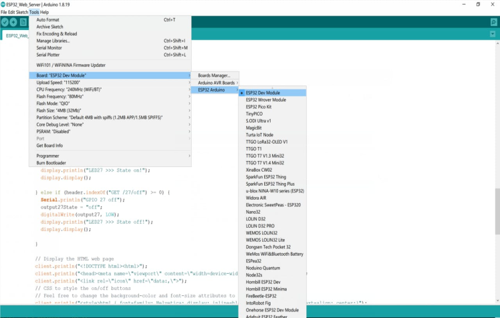The width and height of the screenshot is (500, 318).
Task: Click Auto Format in Tools menu
Action: tap(47, 20)
